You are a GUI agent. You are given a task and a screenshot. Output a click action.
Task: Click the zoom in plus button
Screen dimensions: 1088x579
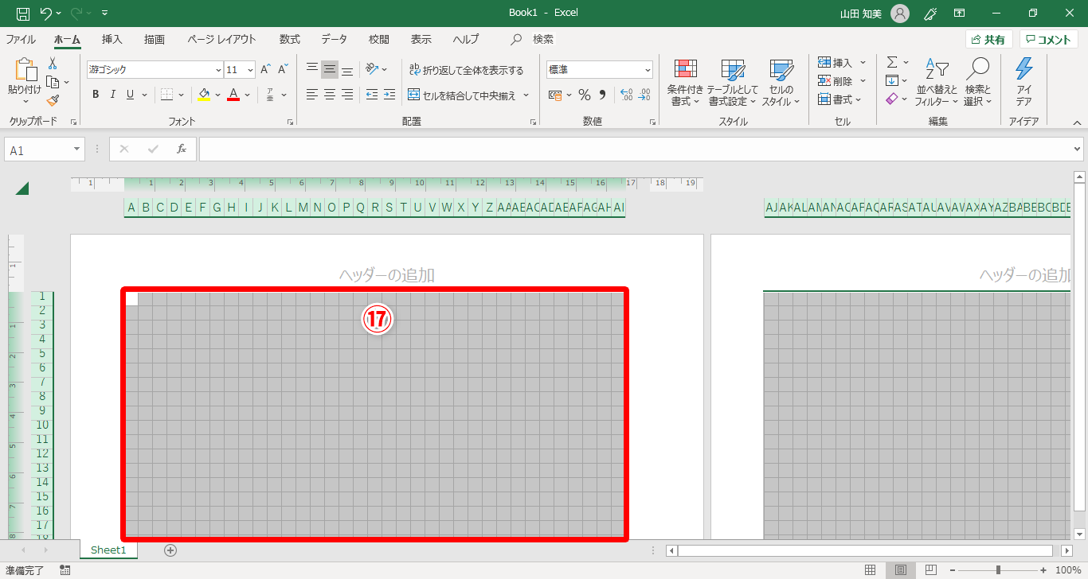pos(1043,570)
